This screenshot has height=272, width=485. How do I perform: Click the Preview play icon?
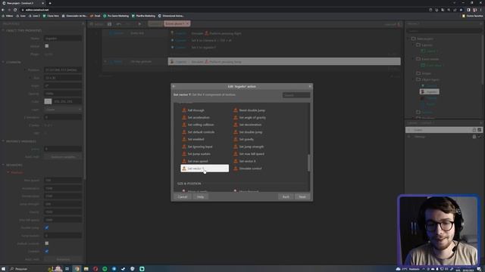click(x=139, y=23)
